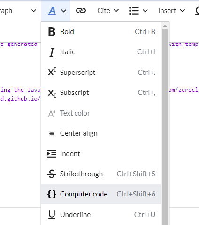
Task: Click the Subscript icon
Action: coord(52,93)
